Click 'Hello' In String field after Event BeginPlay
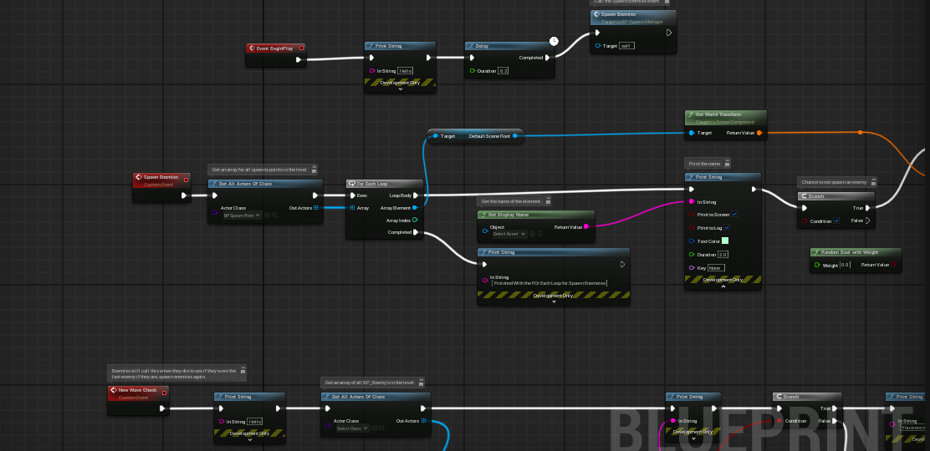 point(406,70)
